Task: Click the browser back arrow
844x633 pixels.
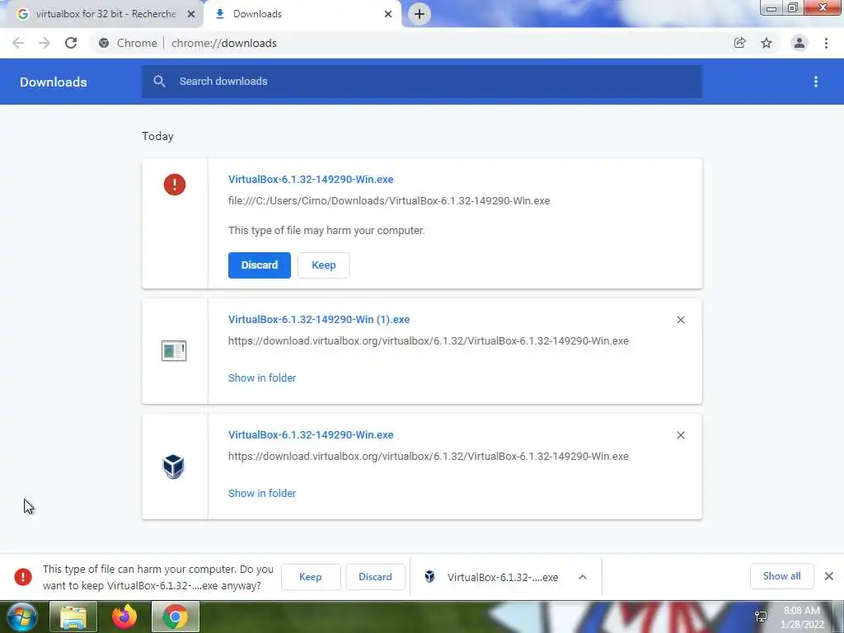Action: click(18, 43)
